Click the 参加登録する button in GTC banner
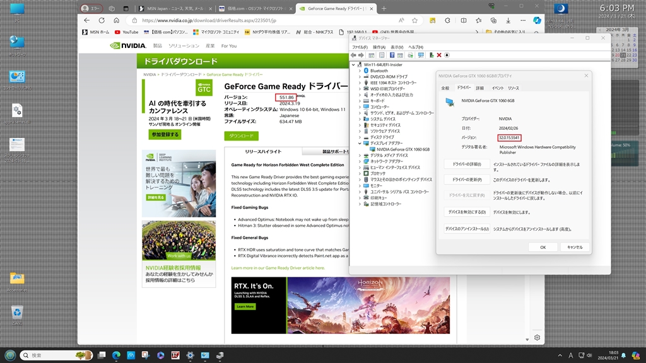The height and width of the screenshot is (363, 646). coord(165,135)
